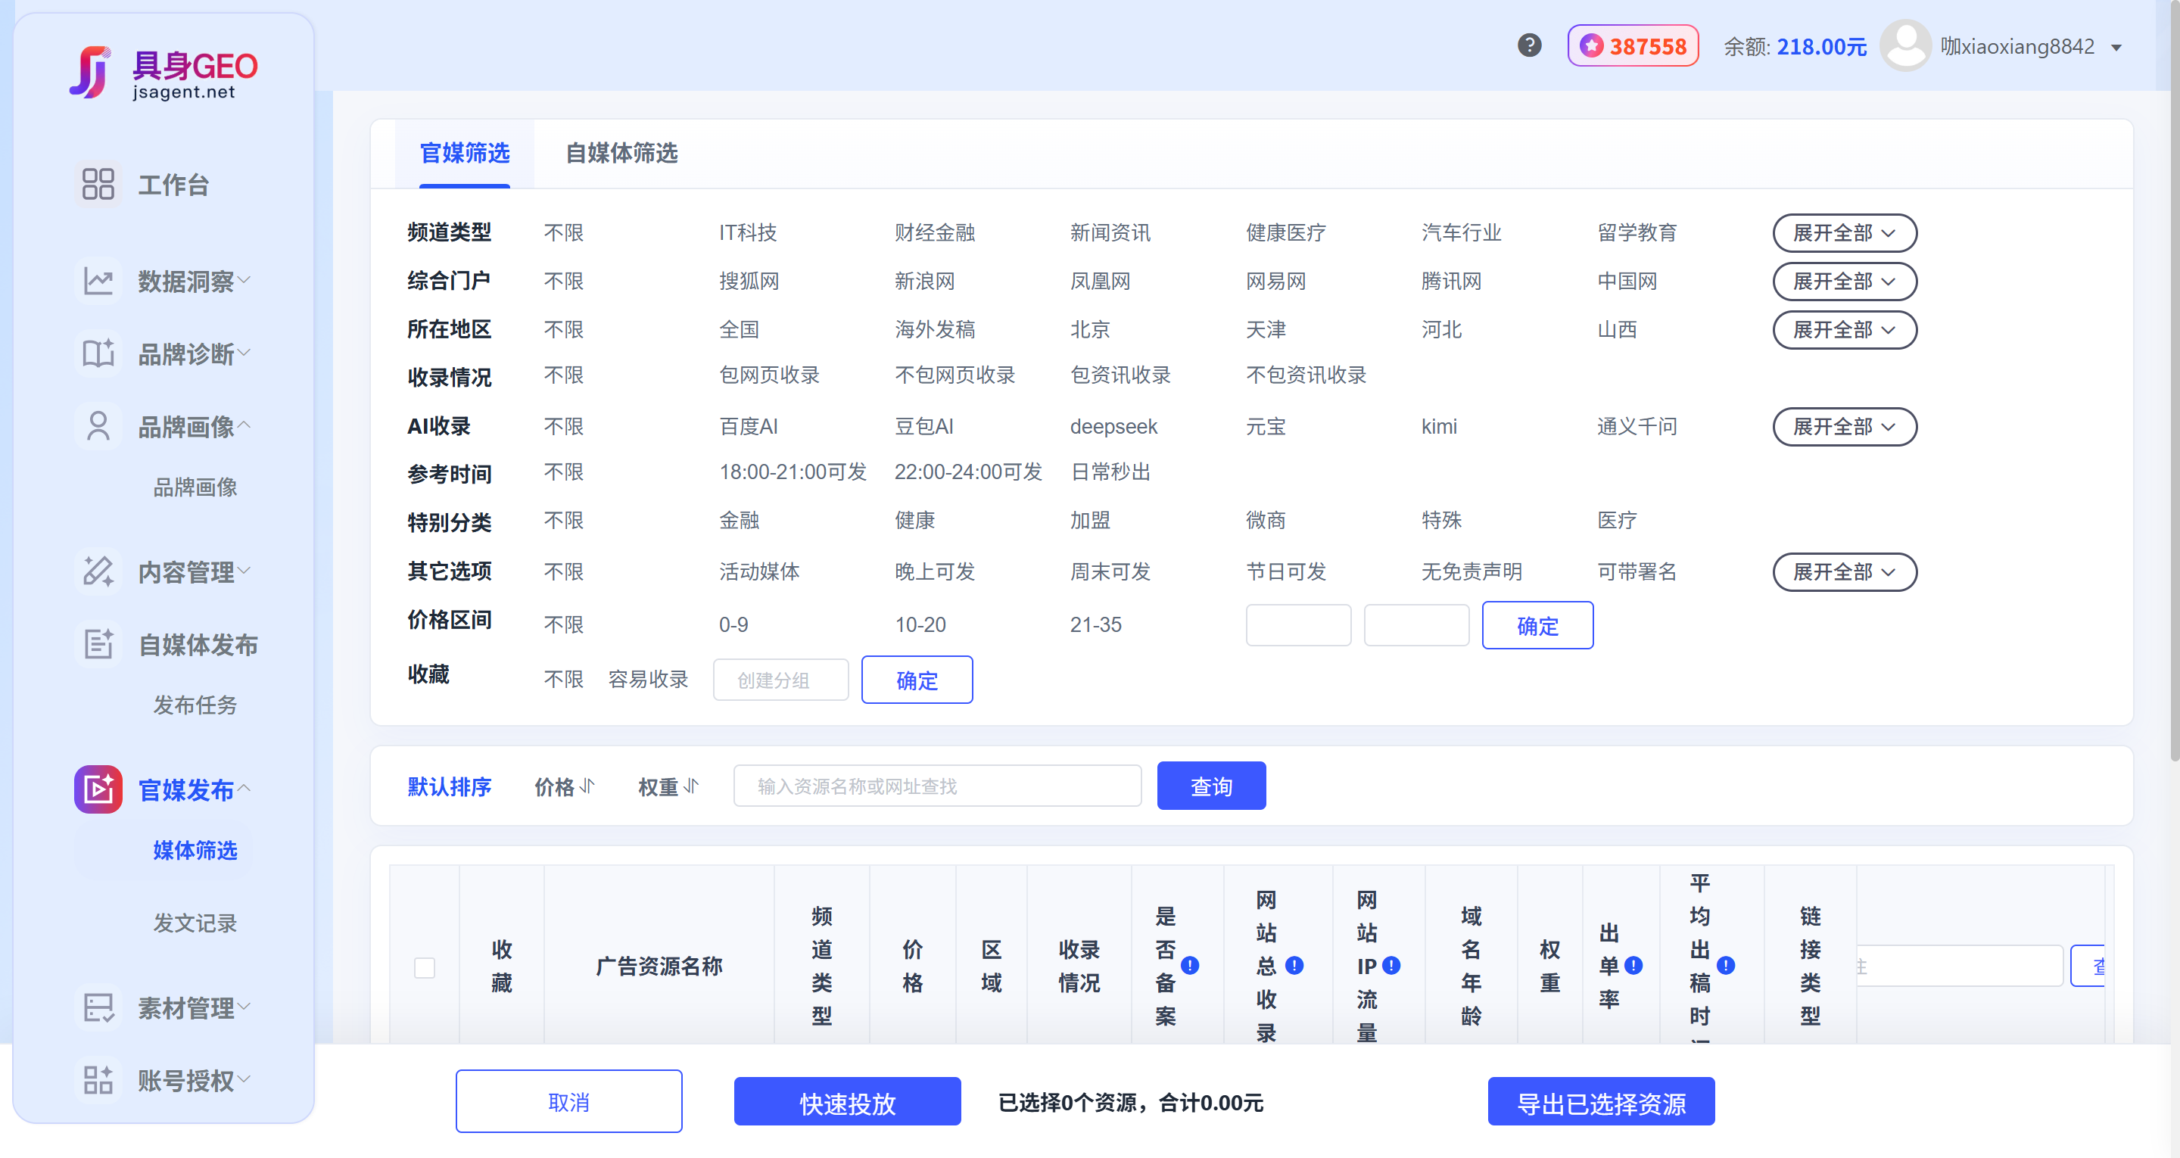Viewport: 2180px width, 1158px height.
Task: Focus the minimum price input box
Action: [x=1298, y=624]
